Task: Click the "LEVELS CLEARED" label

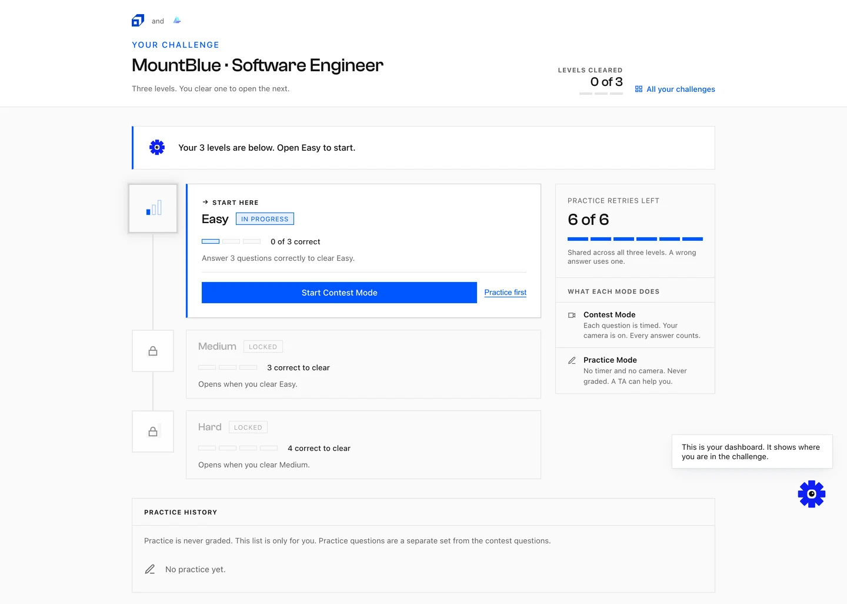Action: point(590,70)
